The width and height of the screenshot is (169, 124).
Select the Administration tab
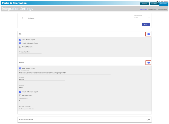[164, 4]
